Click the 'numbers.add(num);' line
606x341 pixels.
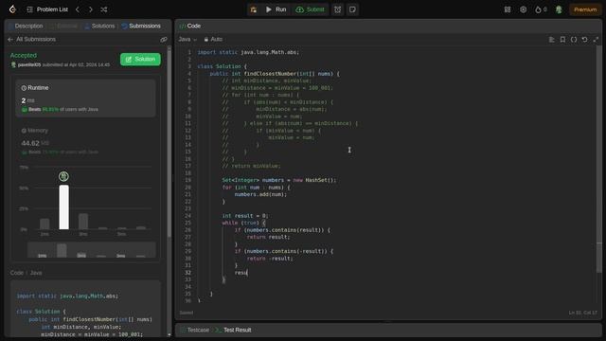click(260, 194)
